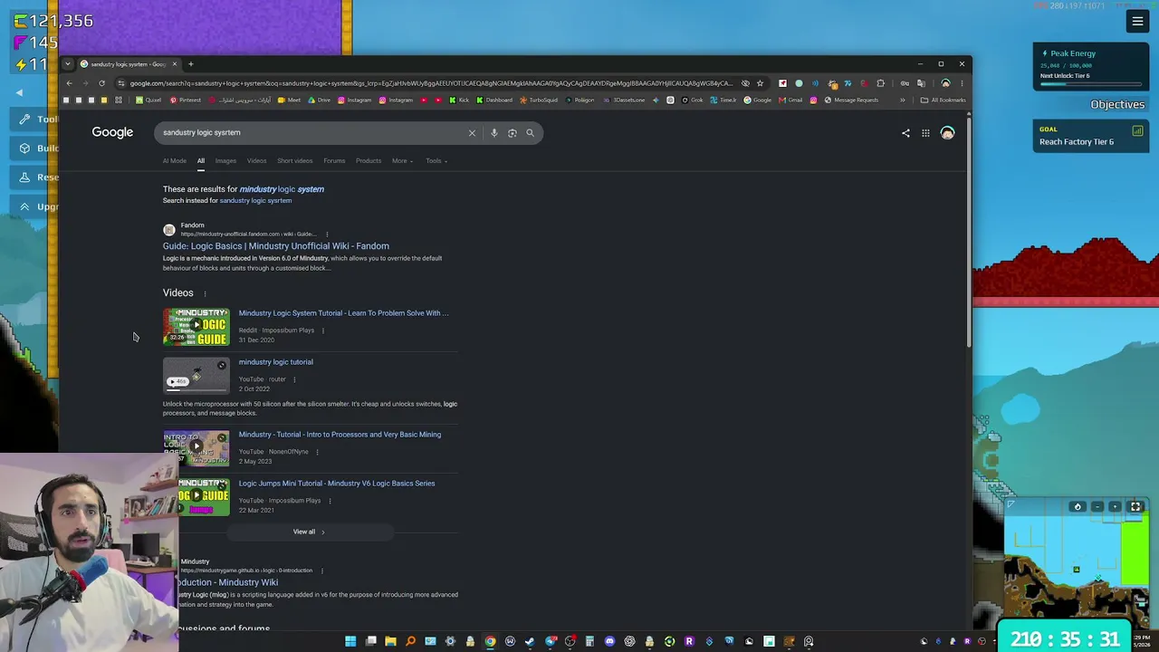The image size is (1159, 652).
Task: Start a voice search with microphone
Action: (x=493, y=133)
